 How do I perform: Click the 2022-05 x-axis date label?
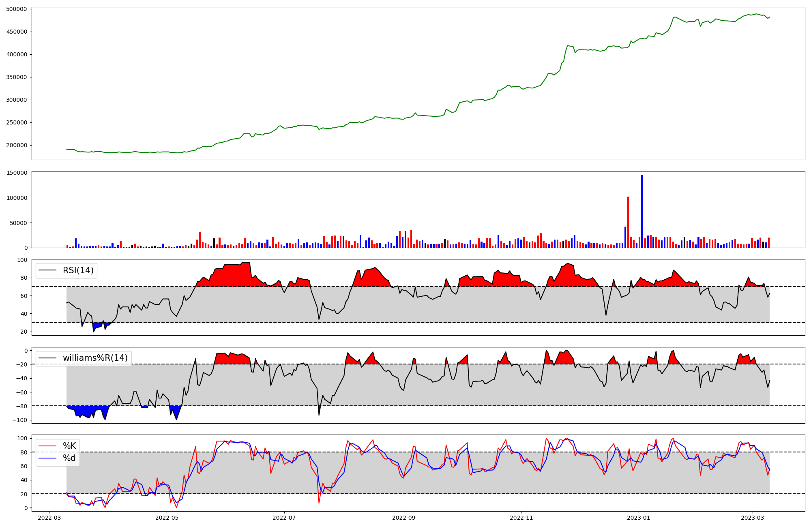point(167,518)
